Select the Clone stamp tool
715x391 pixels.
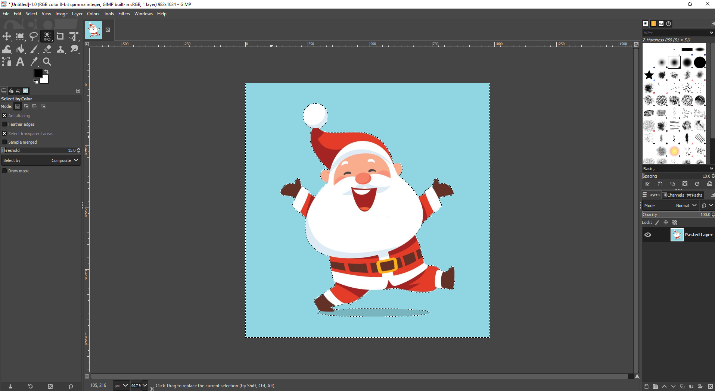click(60, 49)
